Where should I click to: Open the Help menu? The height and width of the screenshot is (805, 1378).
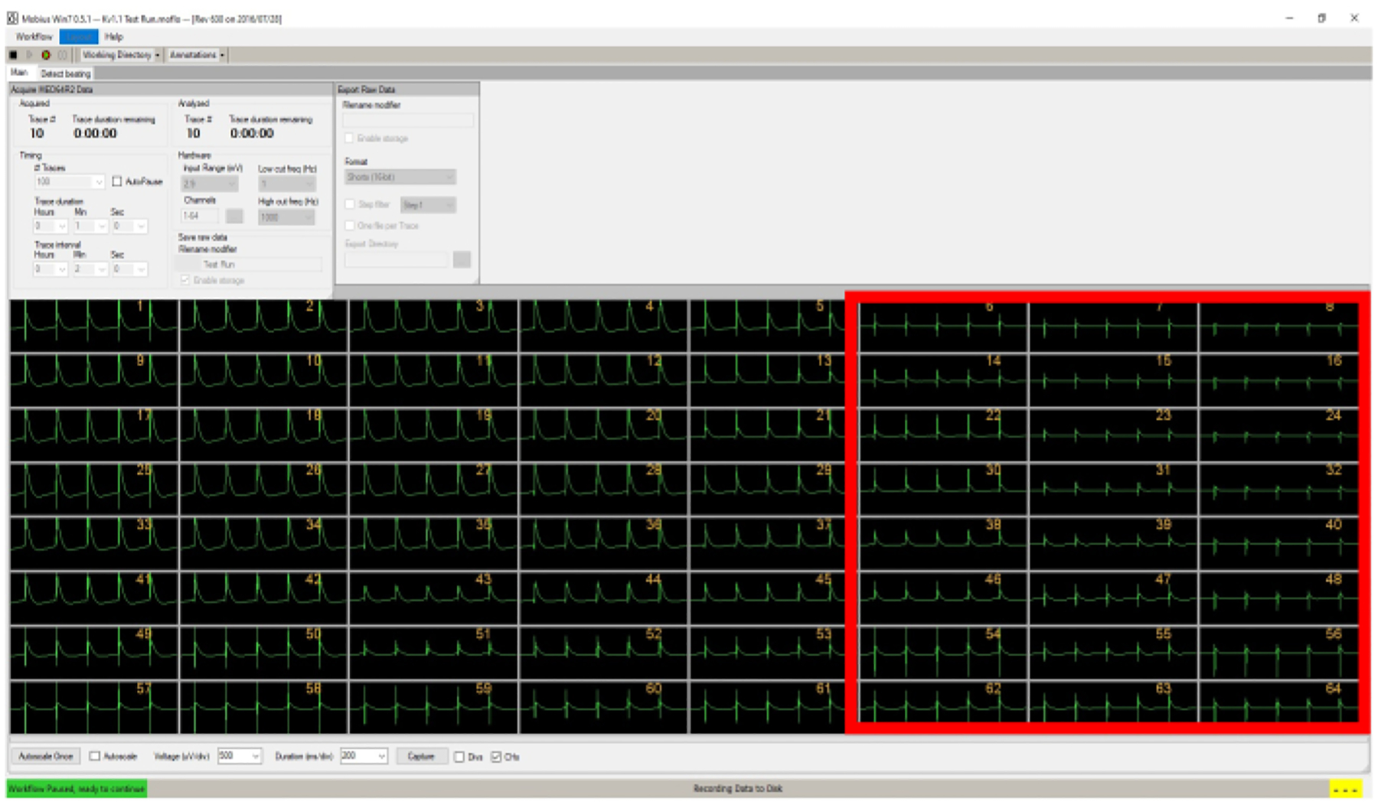(x=114, y=37)
